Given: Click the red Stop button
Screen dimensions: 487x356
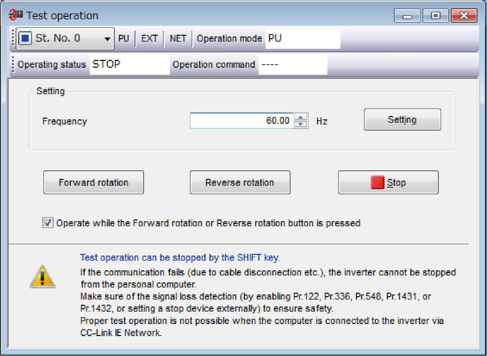Looking at the screenshot, I should [388, 182].
